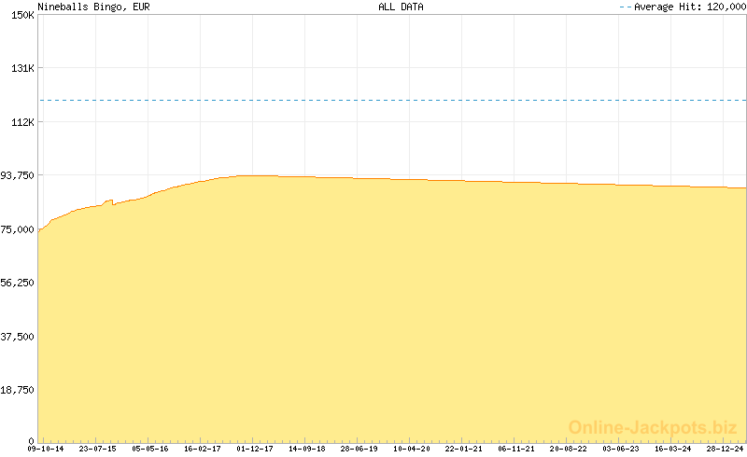This screenshot has width=747, height=457.
Task: Select the 16-02-17 date marker
Action: (202, 449)
